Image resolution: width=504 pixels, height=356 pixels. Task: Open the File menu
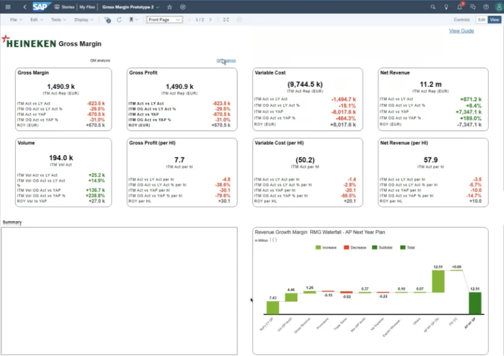pos(16,20)
